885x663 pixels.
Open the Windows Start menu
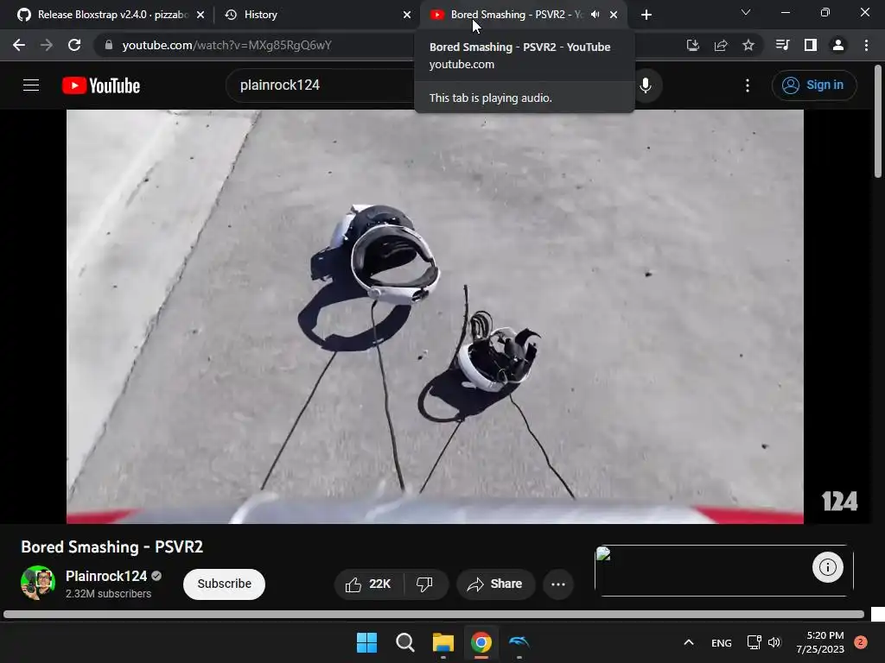pyautogui.click(x=366, y=642)
